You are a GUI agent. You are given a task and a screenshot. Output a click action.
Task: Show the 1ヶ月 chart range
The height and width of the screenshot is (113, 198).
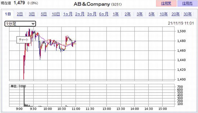coord(68,14)
